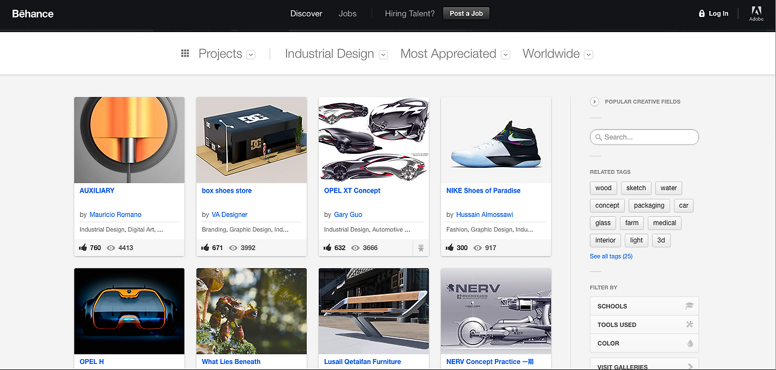Click the featured ribbon badge on OPEL XT Concept
Viewport: 776px width, 370px height.
[421, 248]
